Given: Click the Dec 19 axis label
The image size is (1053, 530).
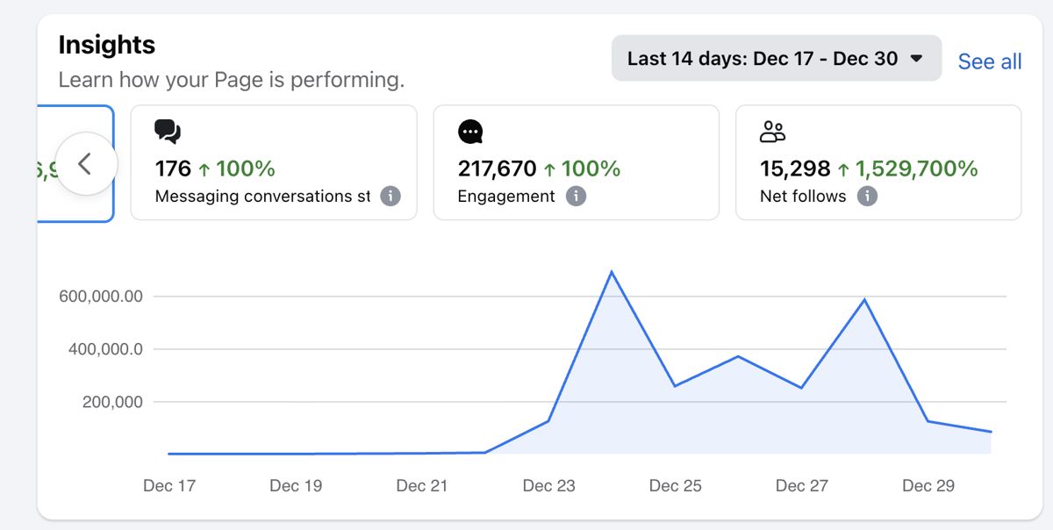Looking at the screenshot, I should [296, 485].
